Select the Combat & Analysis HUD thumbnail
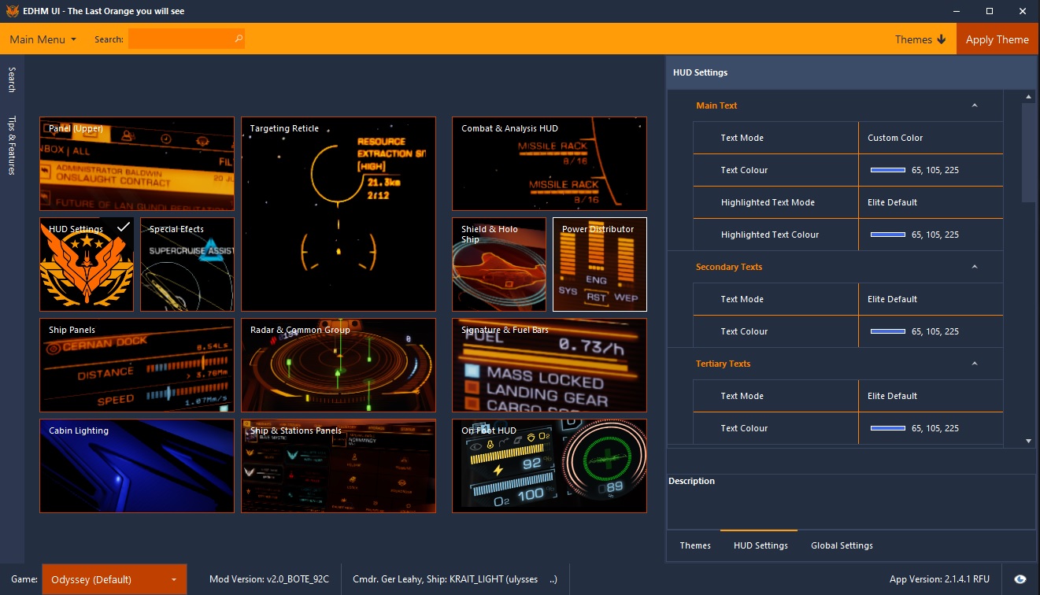Screen dimensions: 1040x595 coord(550,164)
